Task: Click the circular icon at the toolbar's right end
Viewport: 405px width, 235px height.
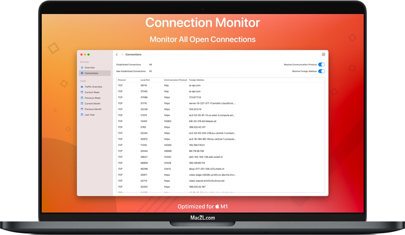Action: click(x=324, y=55)
